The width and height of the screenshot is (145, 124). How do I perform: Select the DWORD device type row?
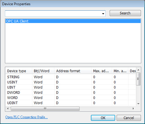pyautogui.click(x=71, y=92)
